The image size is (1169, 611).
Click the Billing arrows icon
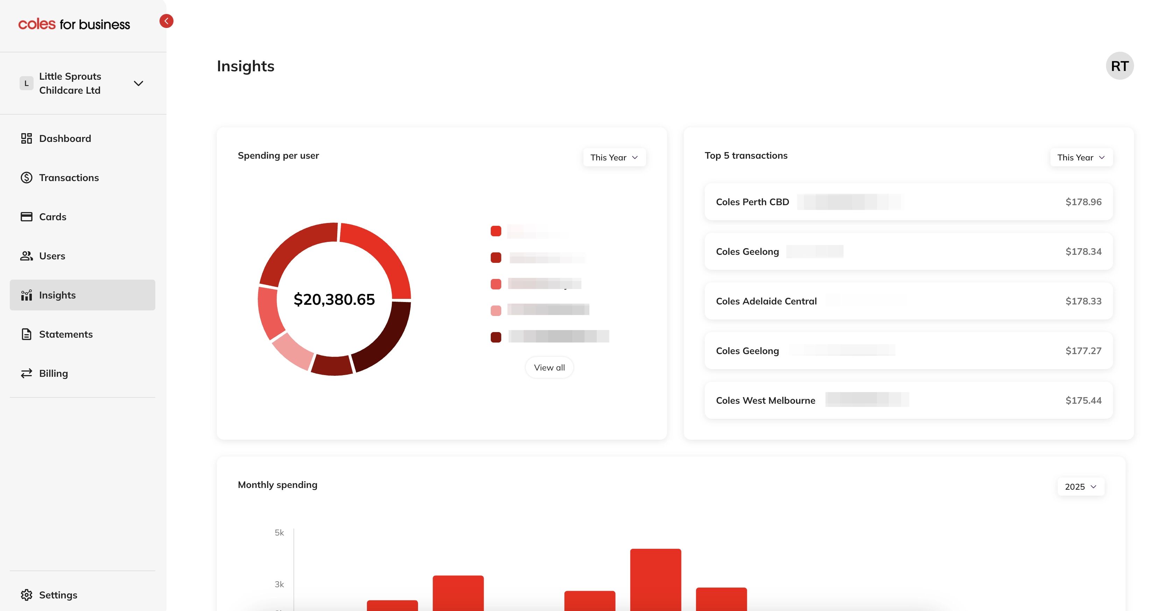point(26,373)
